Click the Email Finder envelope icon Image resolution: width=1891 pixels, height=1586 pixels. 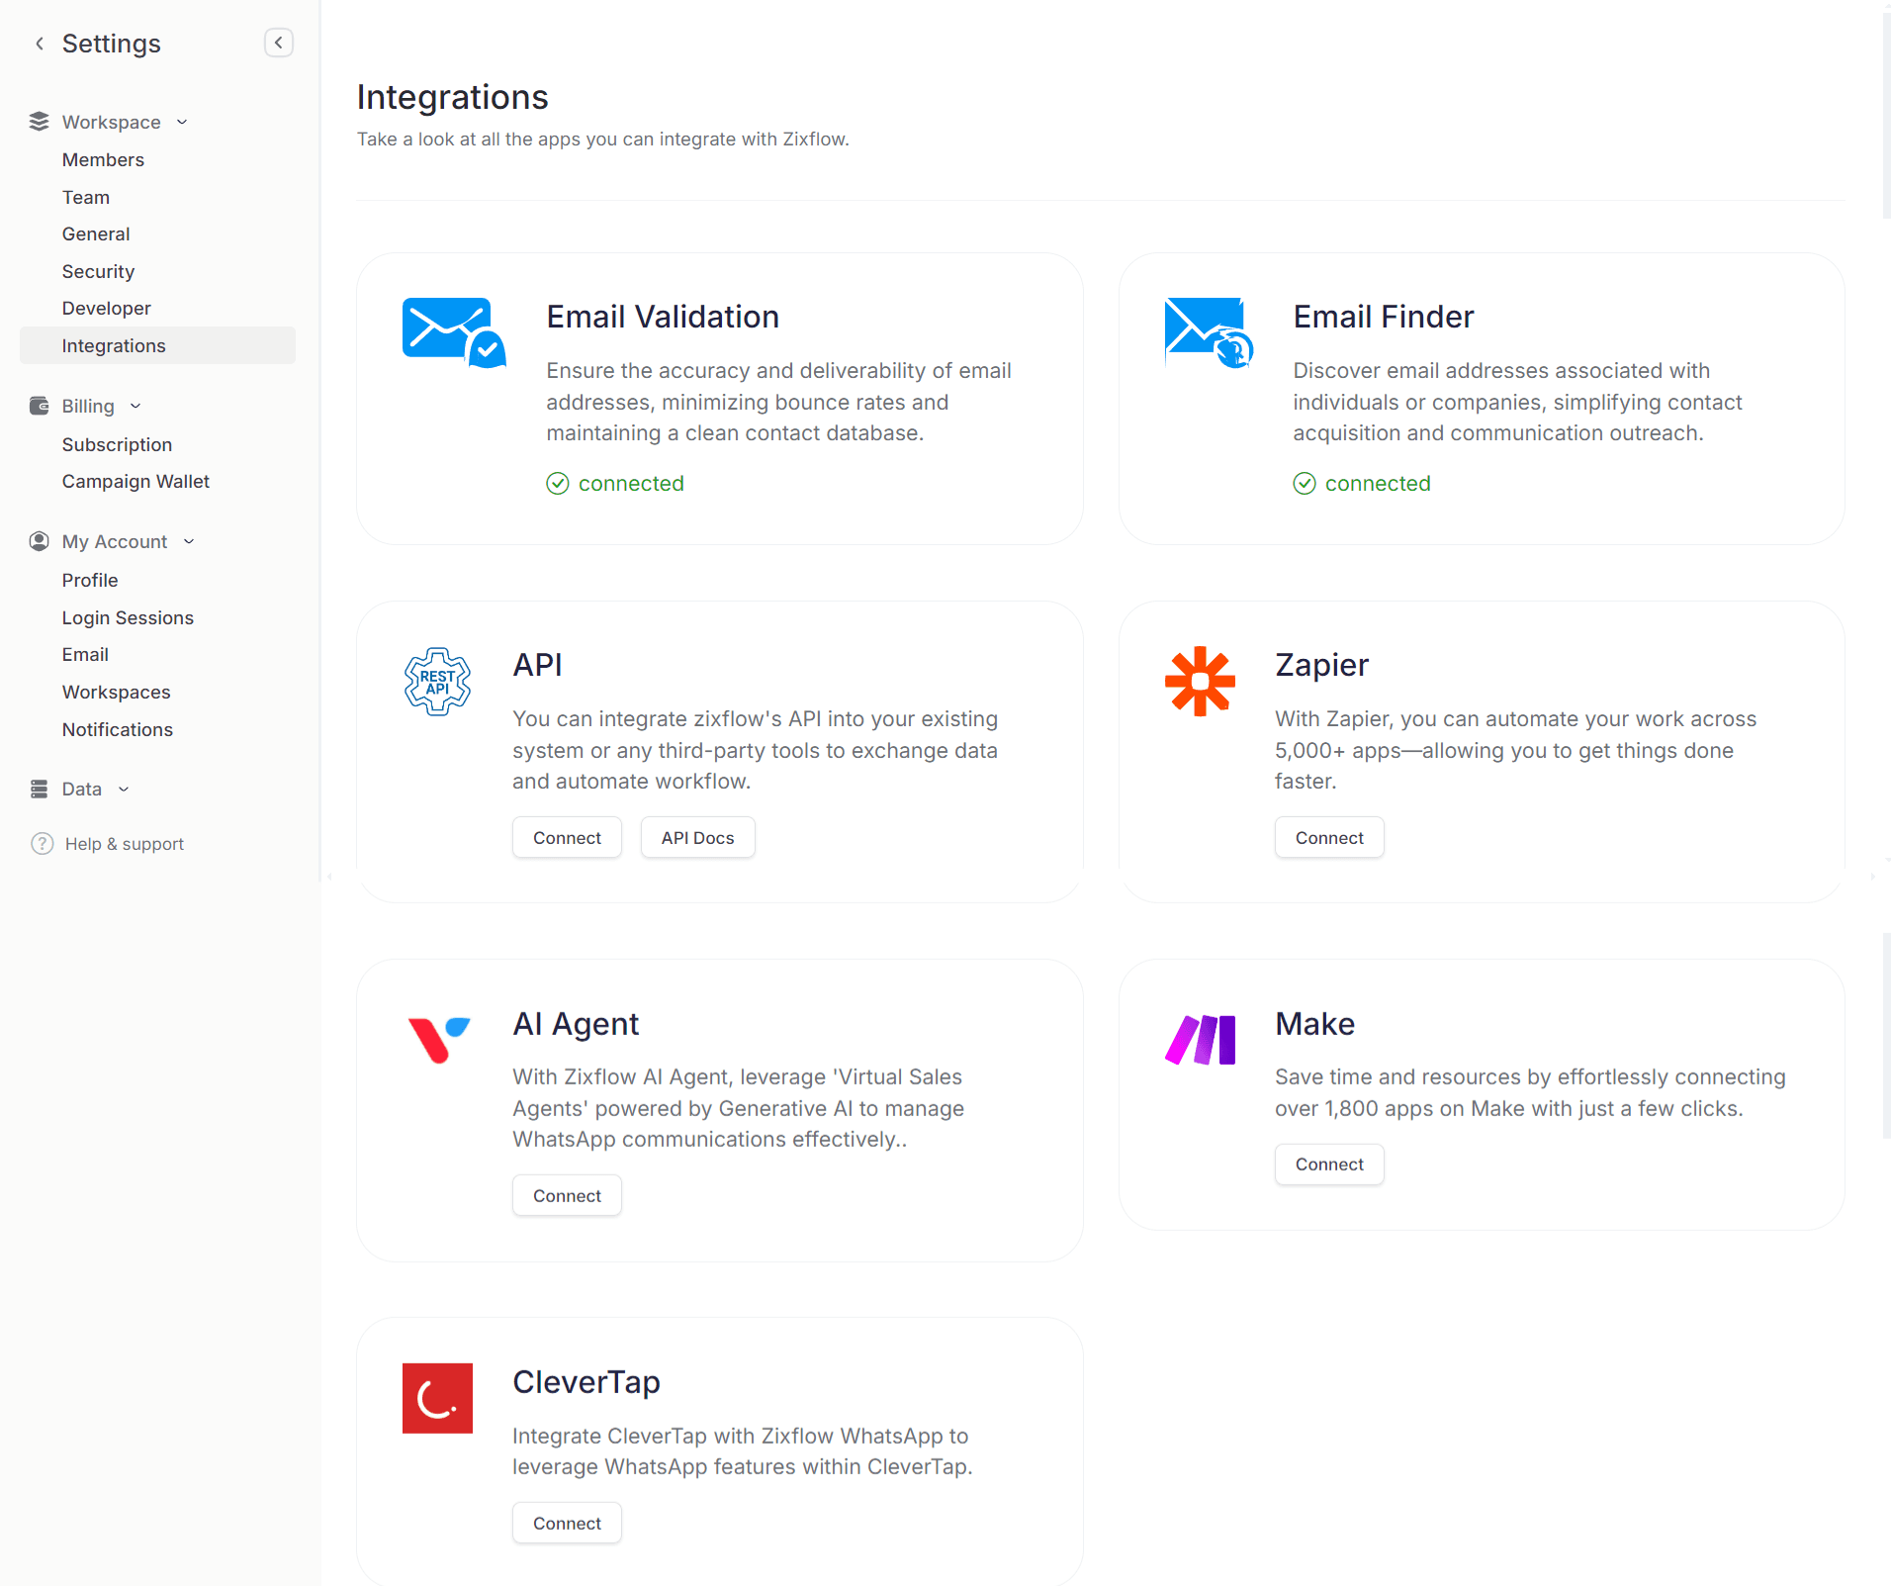click(1208, 332)
